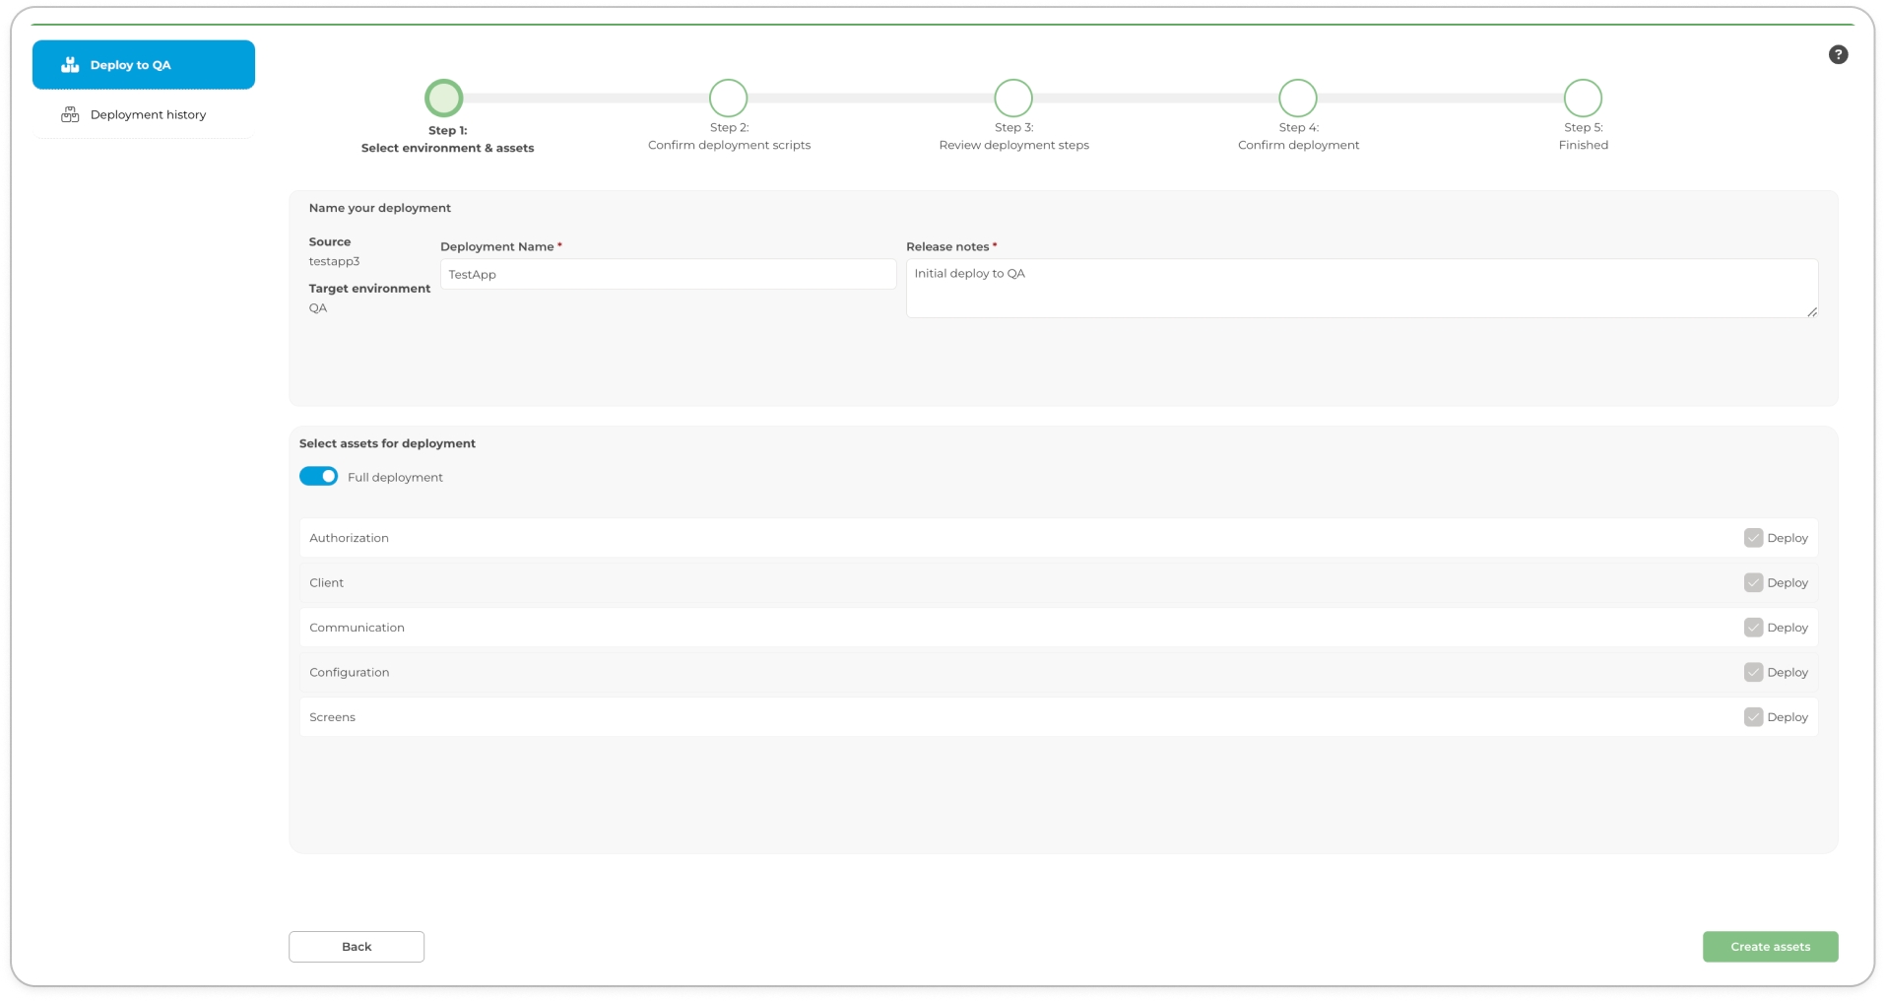1886x1001 pixels.
Task: Jump to Step 3 Review deployment steps circle
Action: [x=1013, y=99]
